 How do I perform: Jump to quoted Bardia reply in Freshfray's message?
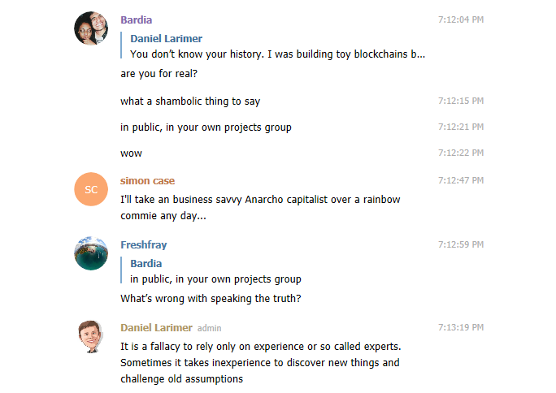click(x=215, y=271)
